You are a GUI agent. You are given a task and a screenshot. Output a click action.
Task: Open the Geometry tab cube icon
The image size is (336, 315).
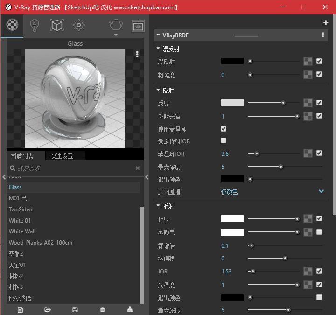click(x=57, y=25)
